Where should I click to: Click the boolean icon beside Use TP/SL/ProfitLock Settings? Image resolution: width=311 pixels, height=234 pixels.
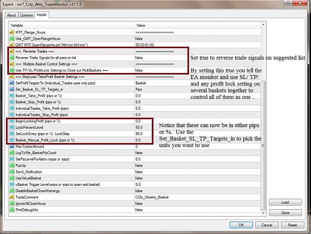(x=12, y=70)
